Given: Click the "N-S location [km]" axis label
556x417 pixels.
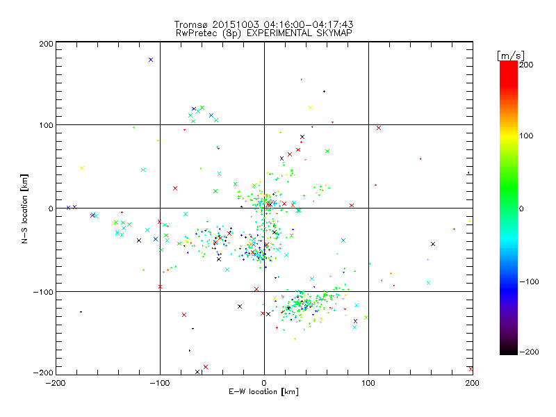Looking at the screenshot, I should point(24,208).
